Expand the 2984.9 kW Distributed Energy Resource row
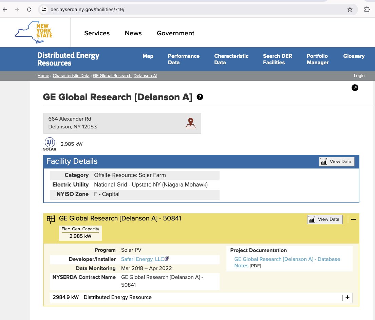Viewport: 375px width, 320px height. click(348, 297)
